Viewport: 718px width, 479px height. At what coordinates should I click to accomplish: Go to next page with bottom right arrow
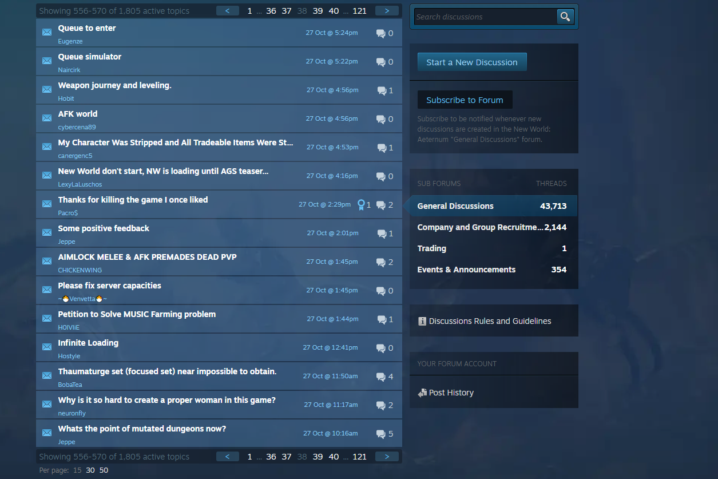click(387, 456)
